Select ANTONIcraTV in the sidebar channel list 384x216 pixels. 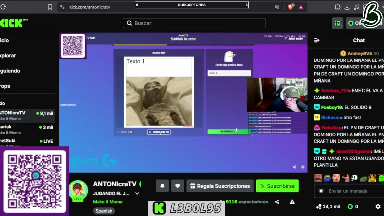click(x=27, y=115)
